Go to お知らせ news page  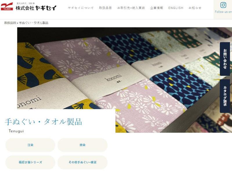pos(195,8)
